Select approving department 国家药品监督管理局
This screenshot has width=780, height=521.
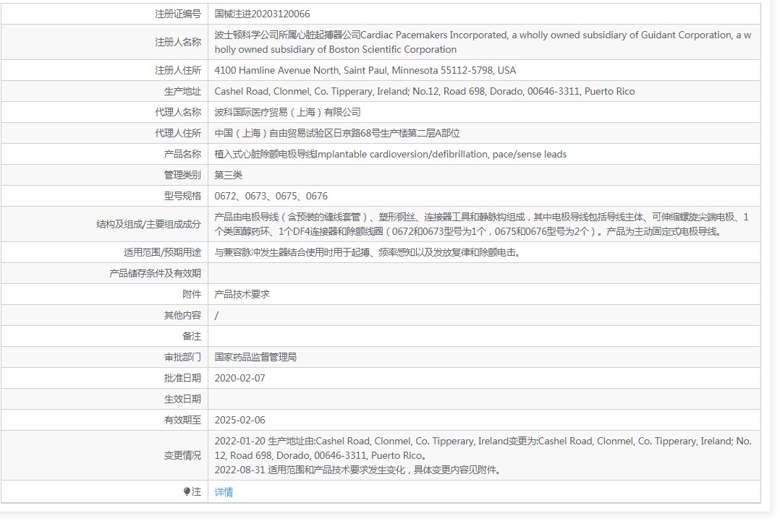[x=255, y=357]
